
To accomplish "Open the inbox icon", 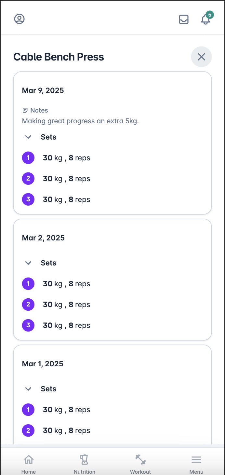I will [x=184, y=20].
